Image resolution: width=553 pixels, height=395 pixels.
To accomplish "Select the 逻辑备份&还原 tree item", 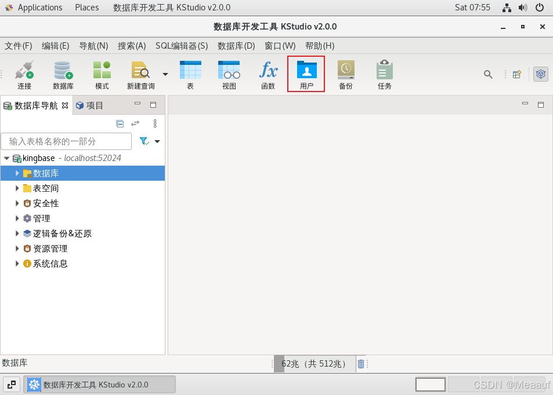I will (x=62, y=233).
